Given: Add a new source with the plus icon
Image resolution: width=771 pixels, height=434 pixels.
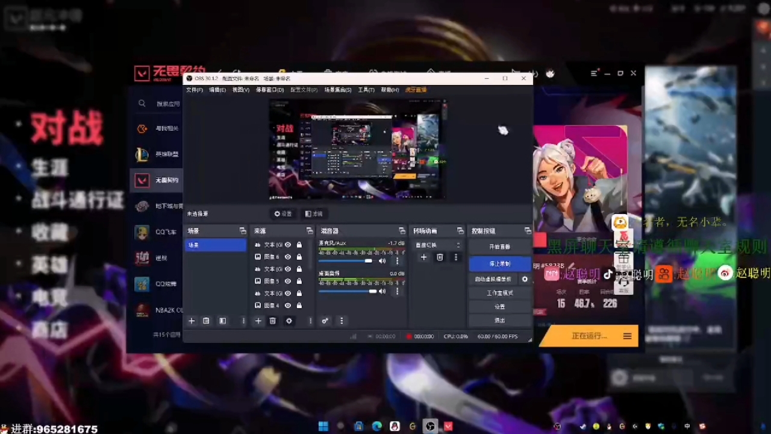Looking at the screenshot, I should point(258,321).
